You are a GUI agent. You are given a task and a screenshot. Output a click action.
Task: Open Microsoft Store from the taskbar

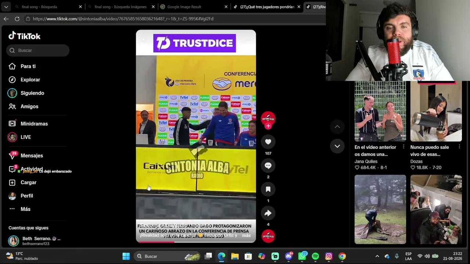click(x=248, y=256)
